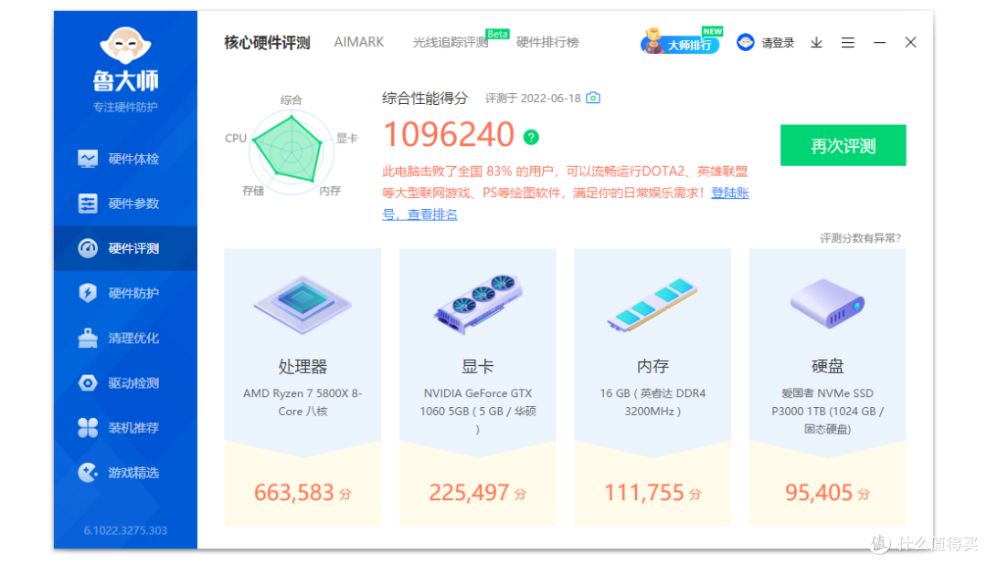Switch to AIMARK tab
987x564 pixels.
[x=359, y=42]
